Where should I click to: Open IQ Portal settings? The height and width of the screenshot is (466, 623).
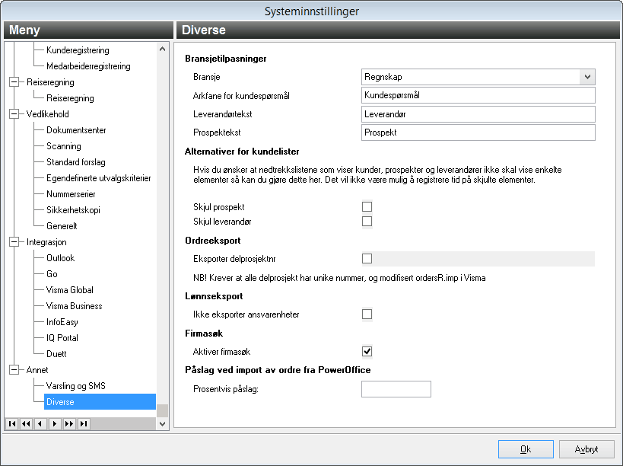62,338
